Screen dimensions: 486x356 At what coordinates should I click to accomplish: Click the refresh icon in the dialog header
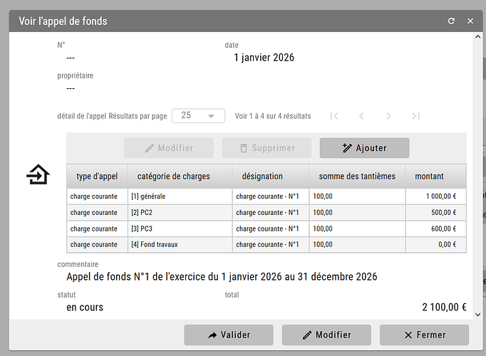[451, 21]
